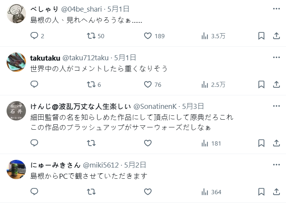Open more options menu on takutaku's tweet
Image resolution: width=286 pixels, height=205 pixels.
(276, 58)
